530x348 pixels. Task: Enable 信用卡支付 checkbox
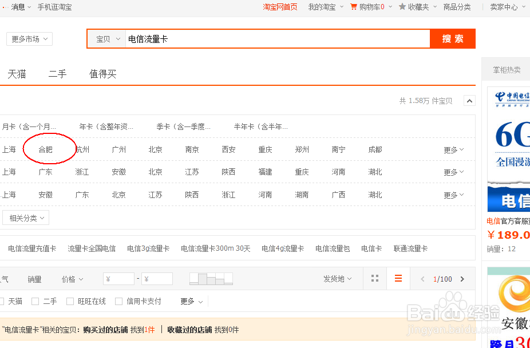coord(118,302)
